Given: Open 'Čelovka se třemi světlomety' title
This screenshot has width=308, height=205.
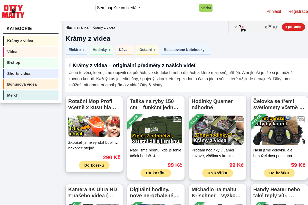Looking at the screenshot, I should click(x=279, y=104).
